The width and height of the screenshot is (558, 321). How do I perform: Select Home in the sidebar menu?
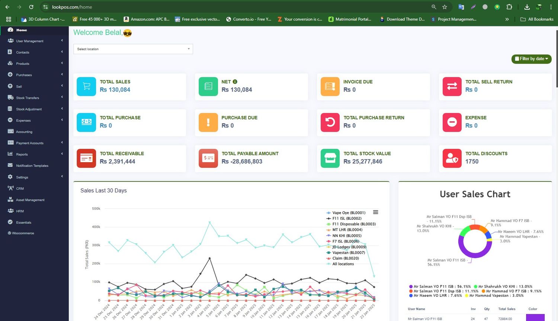[x=21, y=30]
